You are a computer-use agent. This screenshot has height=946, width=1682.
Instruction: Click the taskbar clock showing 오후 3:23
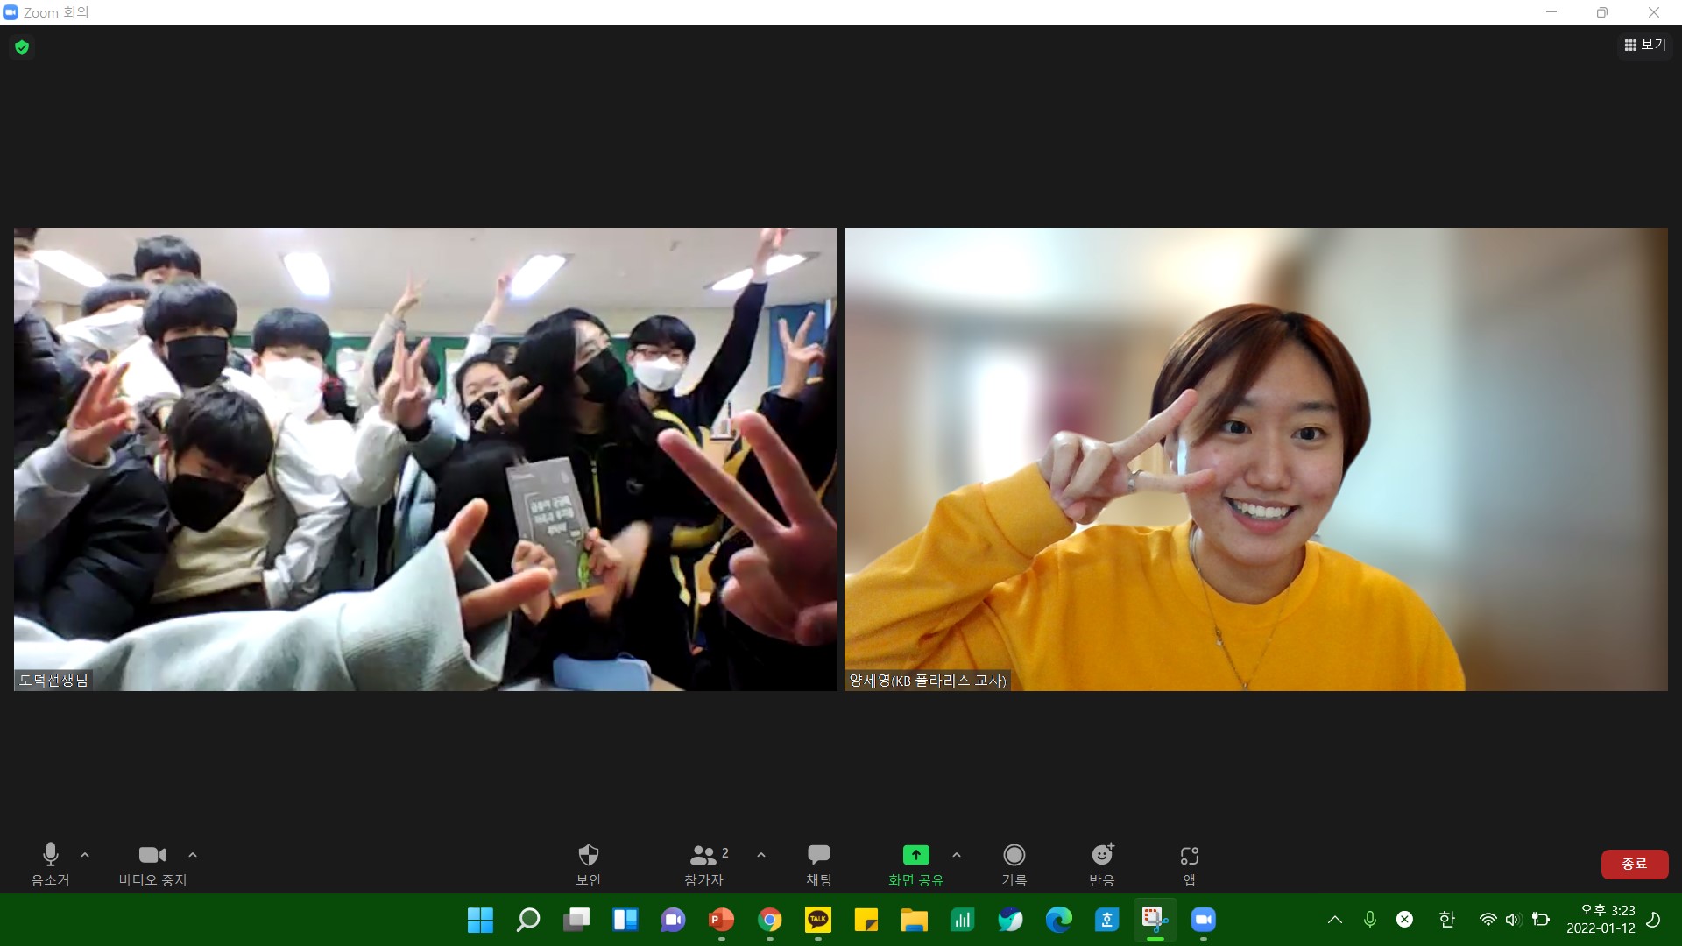(x=1600, y=919)
